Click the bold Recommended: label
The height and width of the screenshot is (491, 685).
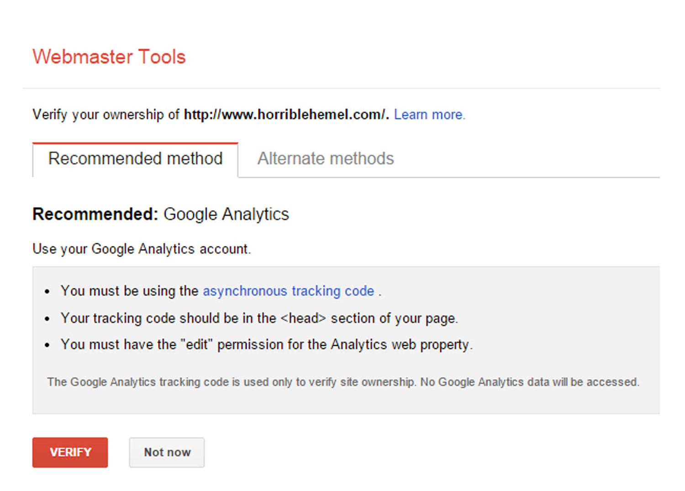95,214
